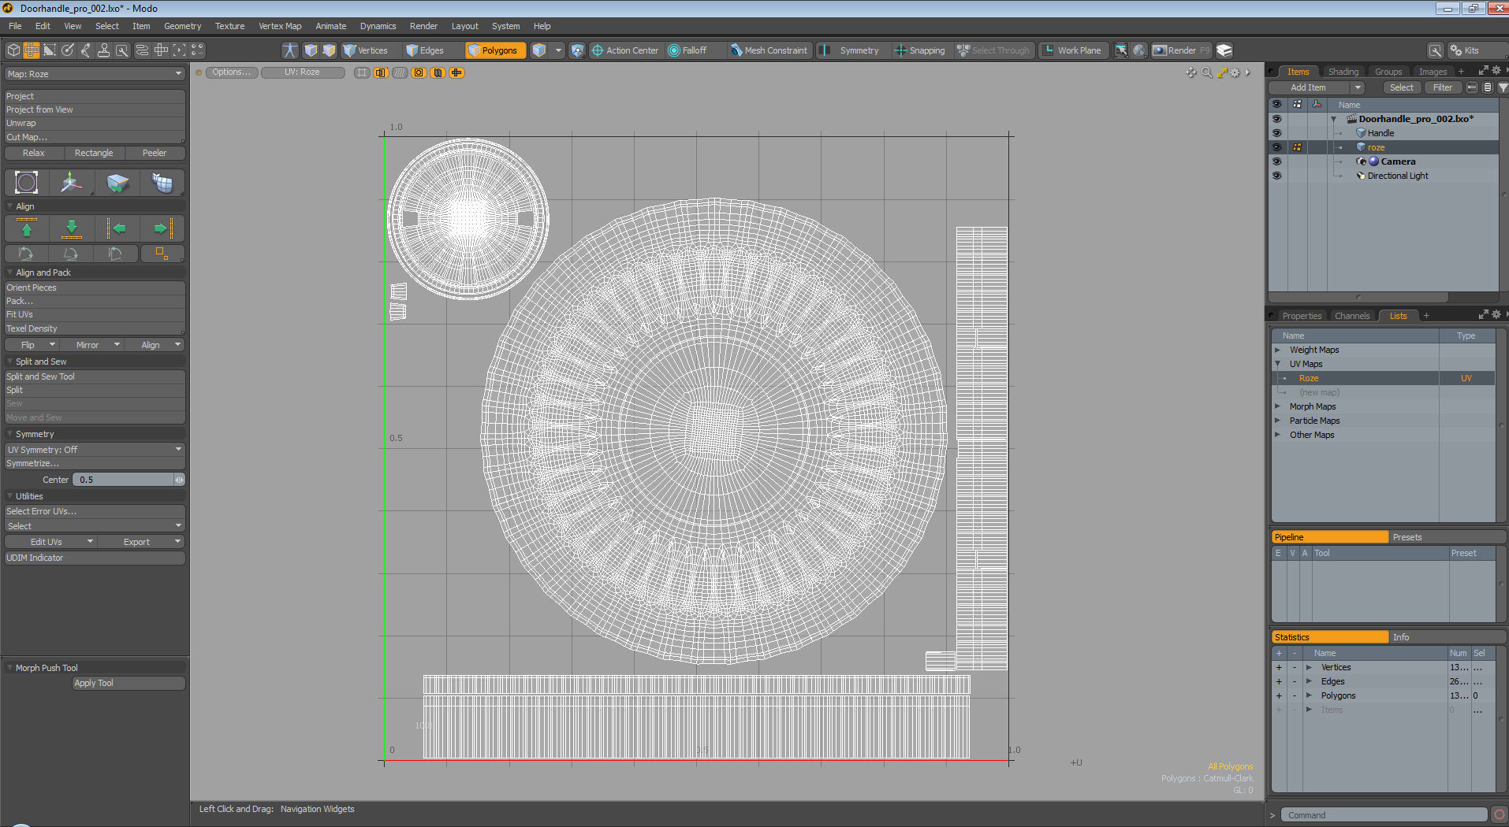The width and height of the screenshot is (1509, 827).
Task: Expand the Weight Maps list
Action: point(1277,350)
